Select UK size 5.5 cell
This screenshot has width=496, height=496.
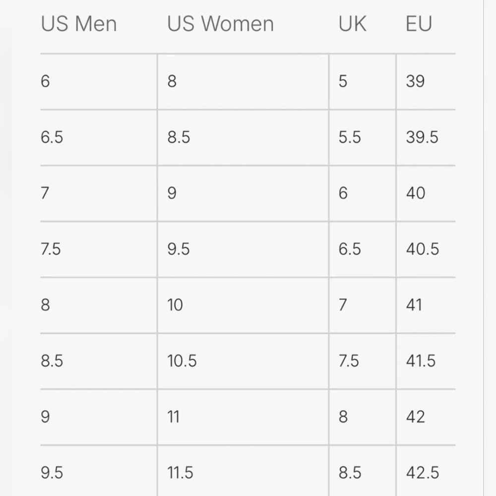pyautogui.click(x=363, y=137)
